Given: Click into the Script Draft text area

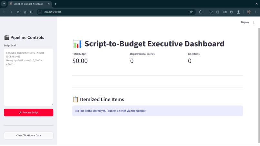Looking at the screenshot, I should [x=28, y=77].
